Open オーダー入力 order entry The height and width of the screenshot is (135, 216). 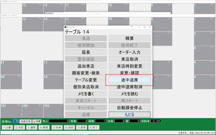click(x=130, y=52)
